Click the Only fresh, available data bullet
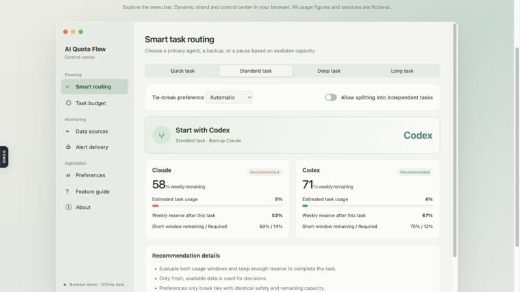Image resolution: width=520 pixels, height=292 pixels. pos(213,278)
